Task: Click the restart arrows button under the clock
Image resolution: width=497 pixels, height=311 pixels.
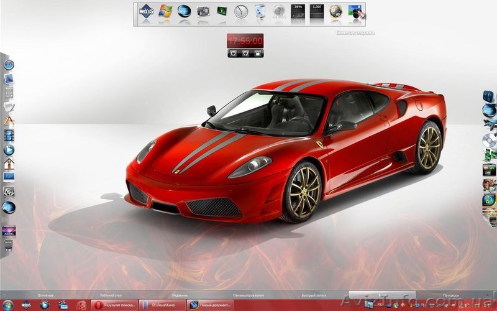Action: pos(245,53)
